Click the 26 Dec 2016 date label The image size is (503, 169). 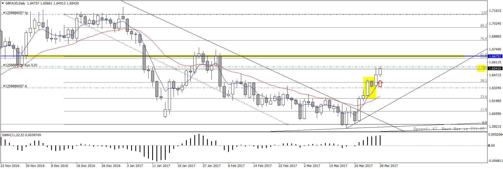[111, 166]
